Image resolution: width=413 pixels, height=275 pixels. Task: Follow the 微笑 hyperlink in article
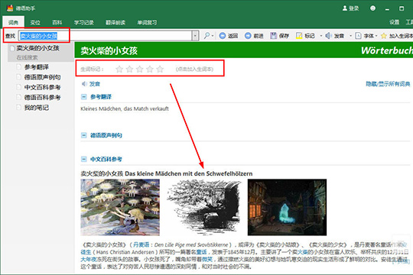(x=207, y=259)
